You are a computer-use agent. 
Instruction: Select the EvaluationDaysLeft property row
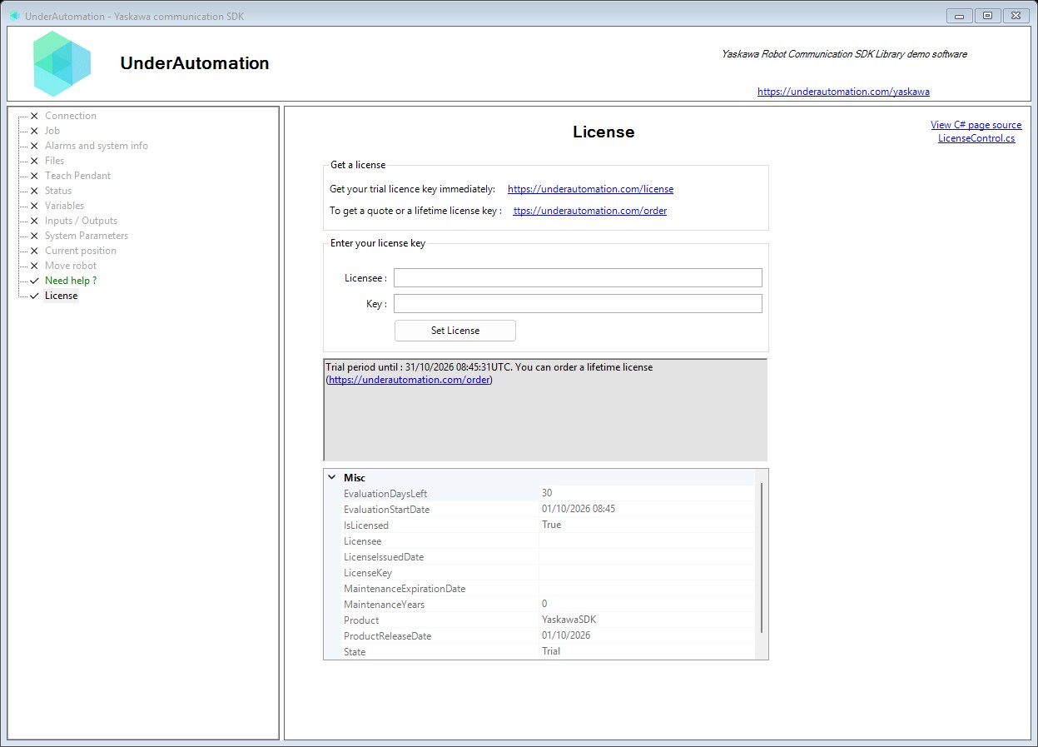[x=539, y=494]
